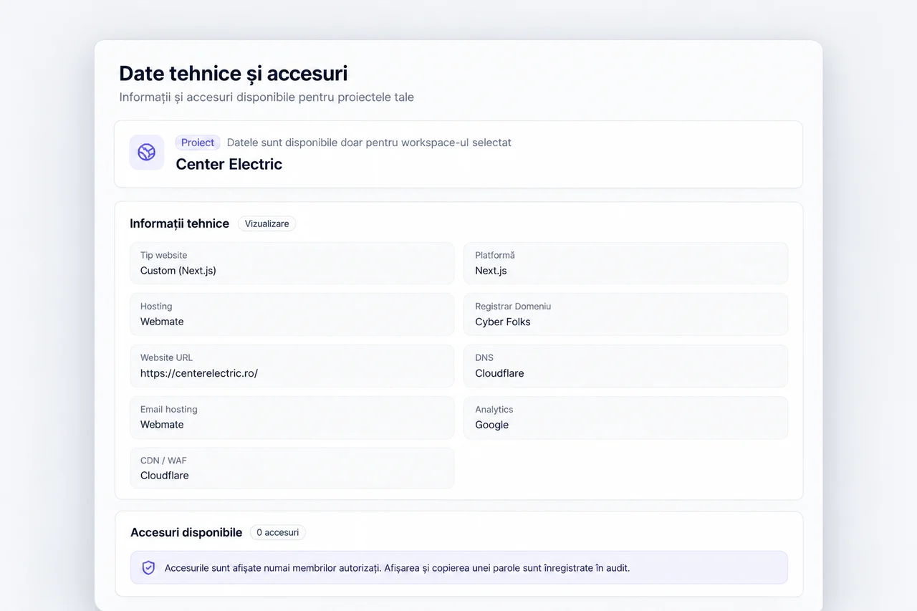917x611 pixels.
Task: Click the 0 accesuri counter badge
Action: point(278,532)
